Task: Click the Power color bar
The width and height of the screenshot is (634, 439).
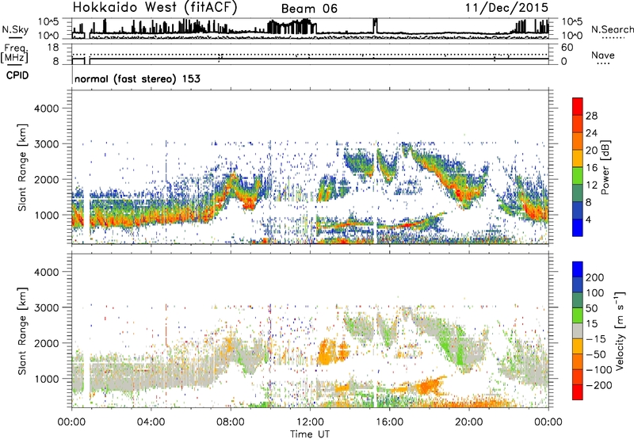Action: pos(578,167)
